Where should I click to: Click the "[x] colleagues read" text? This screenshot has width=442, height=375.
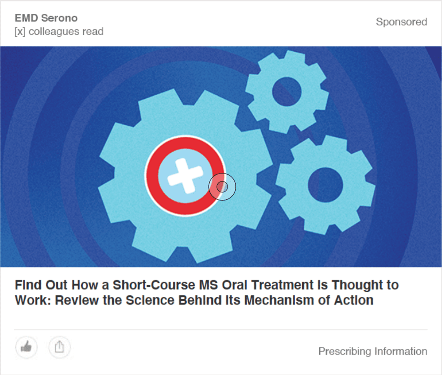coord(59,31)
